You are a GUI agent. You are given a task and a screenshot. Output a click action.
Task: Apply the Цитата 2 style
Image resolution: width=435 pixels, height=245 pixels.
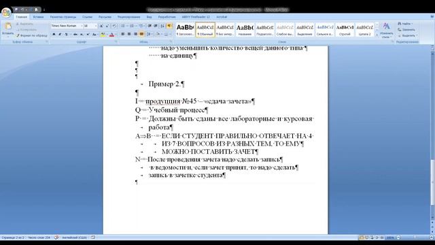click(x=364, y=30)
